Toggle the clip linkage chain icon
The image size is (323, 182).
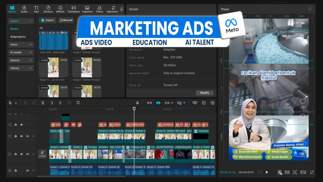(x=167, y=103)
